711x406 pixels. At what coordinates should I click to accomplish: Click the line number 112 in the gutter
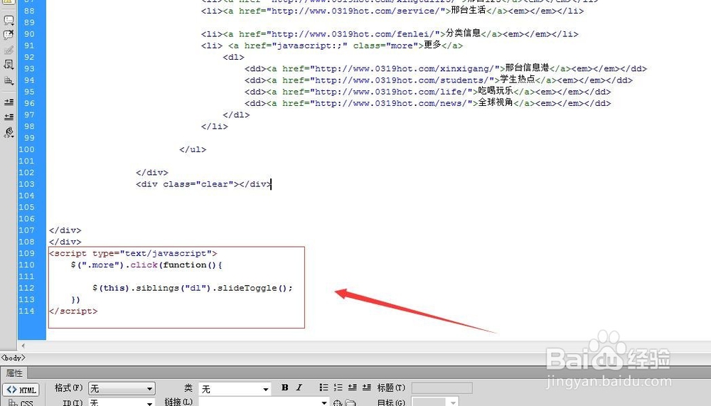(x=26, y=288)
